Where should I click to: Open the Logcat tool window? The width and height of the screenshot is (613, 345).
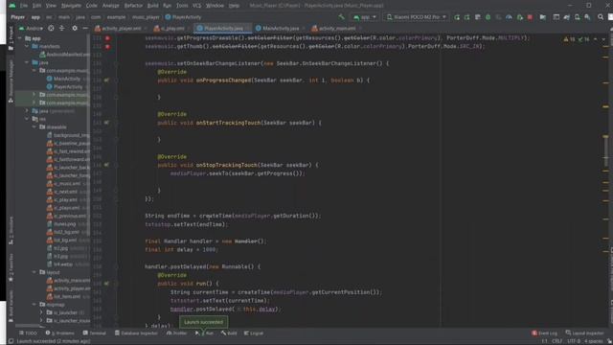point(254,333)
